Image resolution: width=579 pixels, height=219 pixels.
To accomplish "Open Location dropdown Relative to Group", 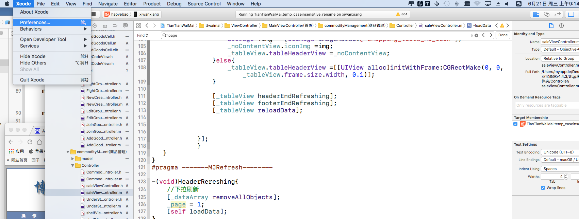I will (x=560, y=58).
